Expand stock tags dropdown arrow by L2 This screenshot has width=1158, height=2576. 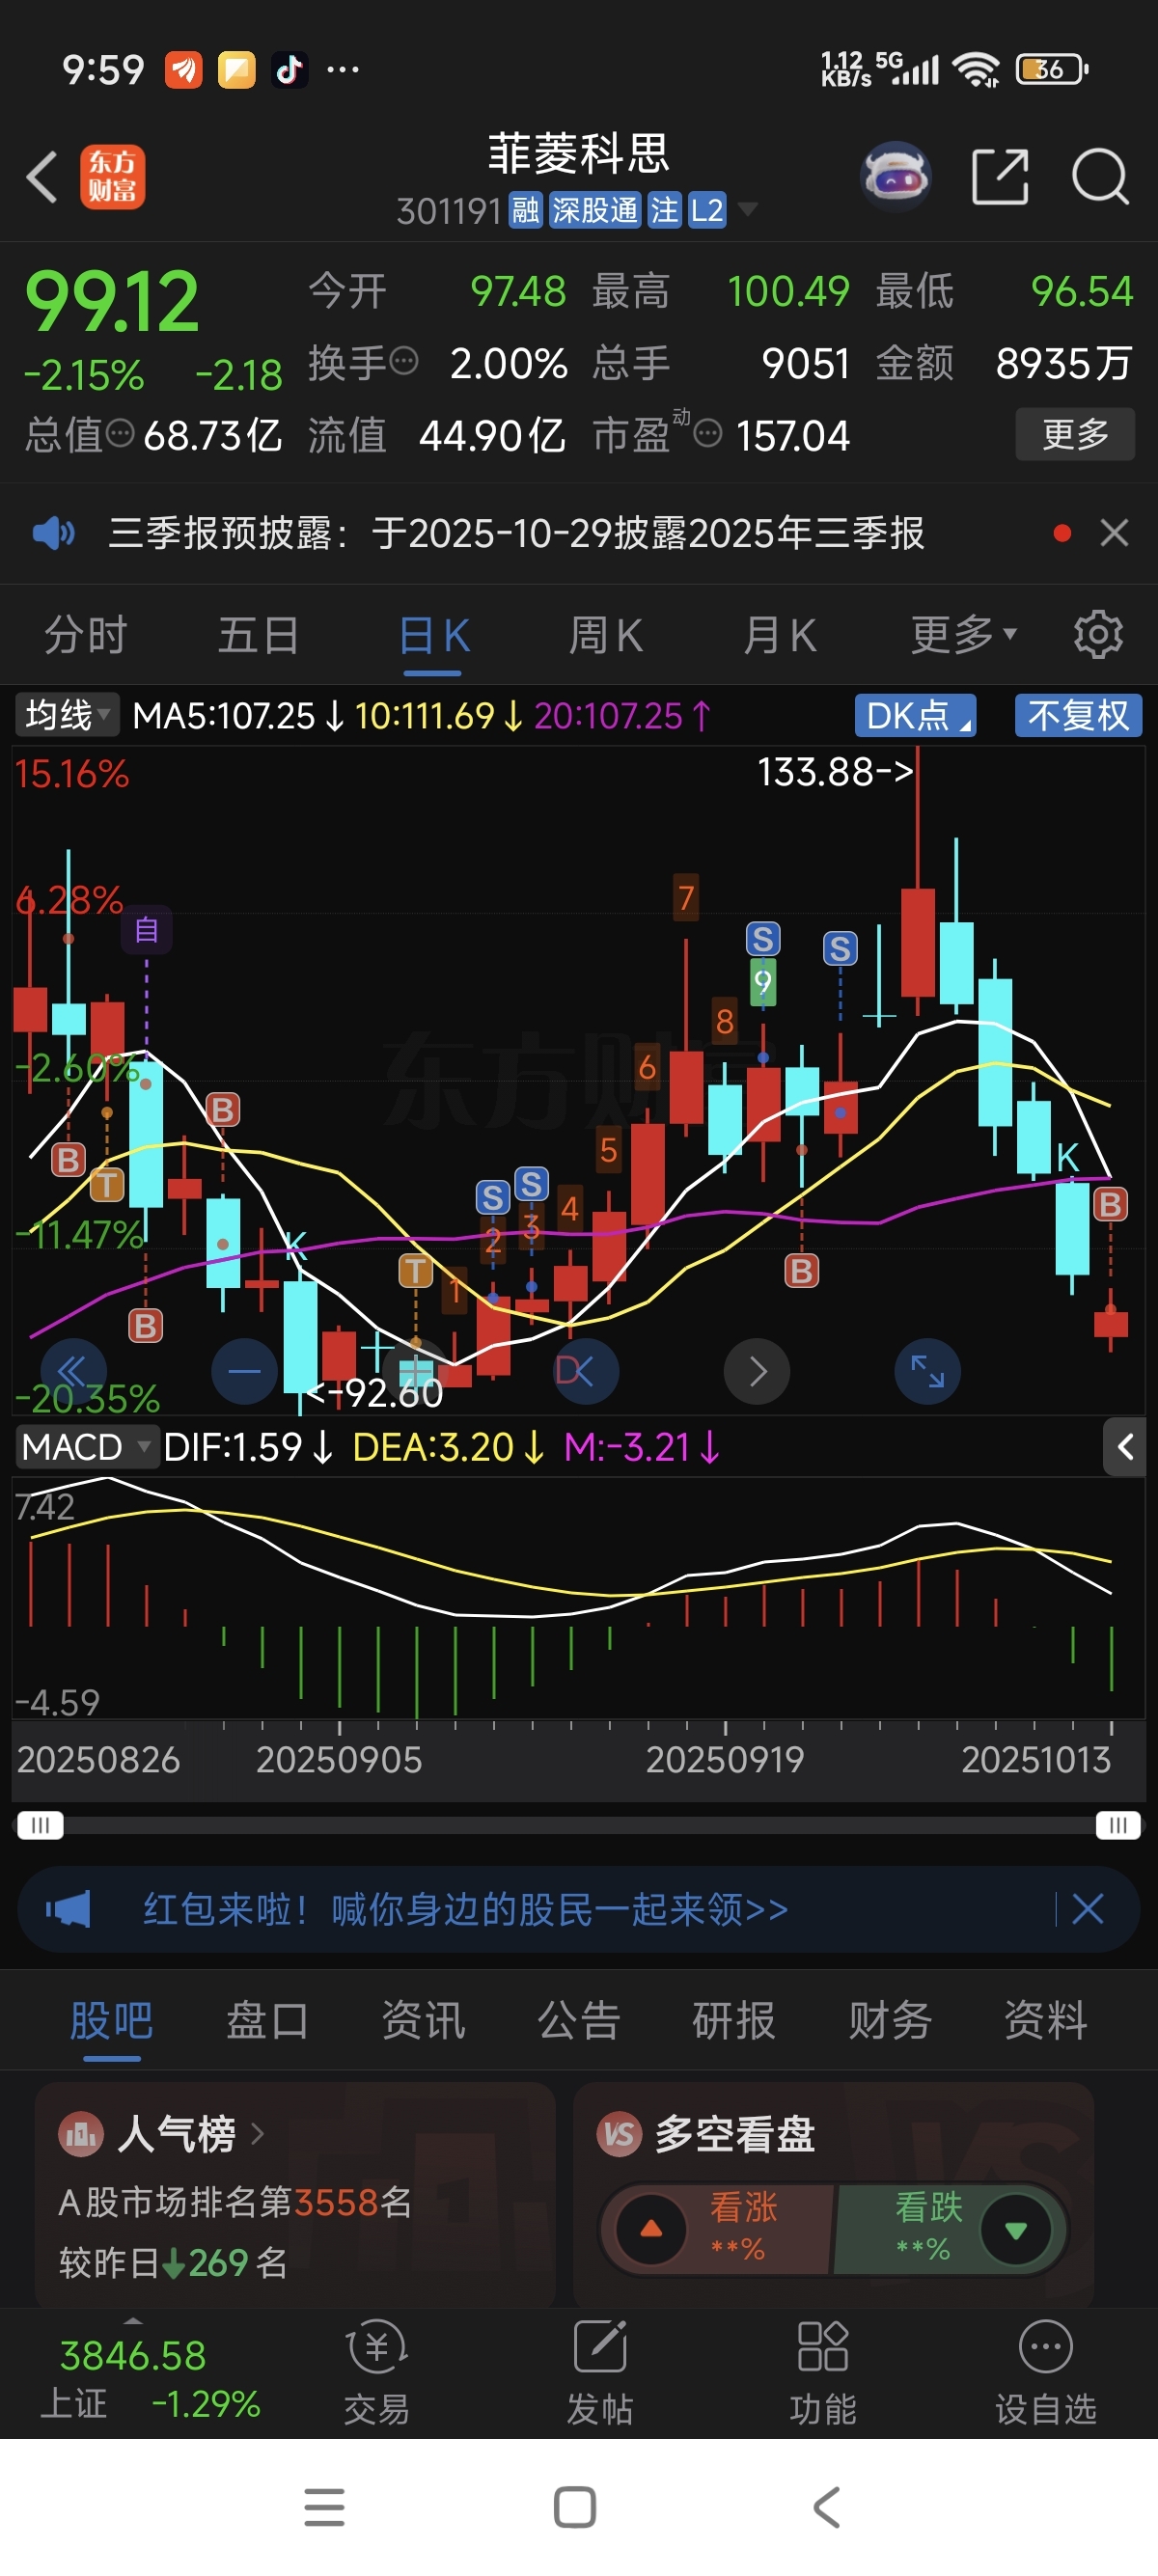point(747,210)
